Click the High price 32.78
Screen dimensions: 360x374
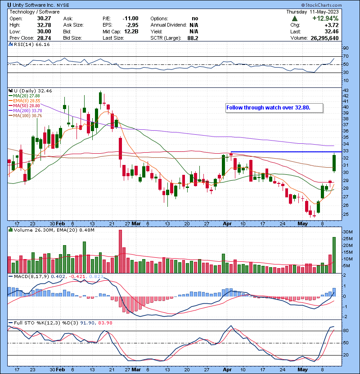tap(44, 25)
